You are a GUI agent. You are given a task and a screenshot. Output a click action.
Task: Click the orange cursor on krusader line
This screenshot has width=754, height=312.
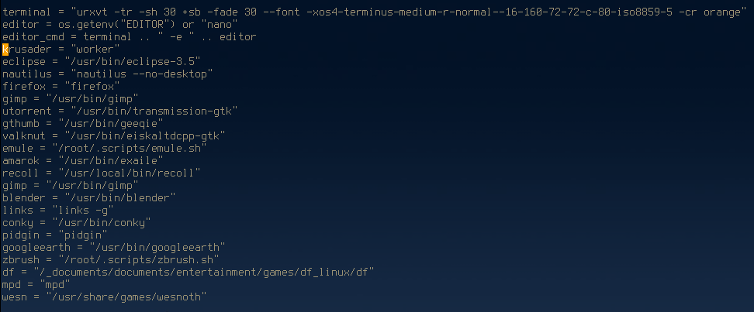point(5,50)
